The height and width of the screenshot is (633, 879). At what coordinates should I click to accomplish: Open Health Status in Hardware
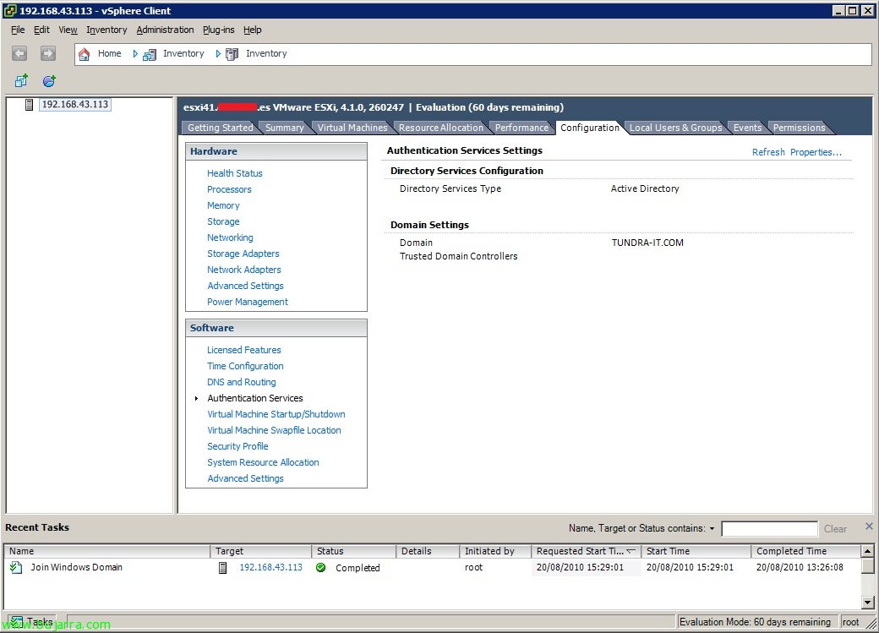(234, 173)
